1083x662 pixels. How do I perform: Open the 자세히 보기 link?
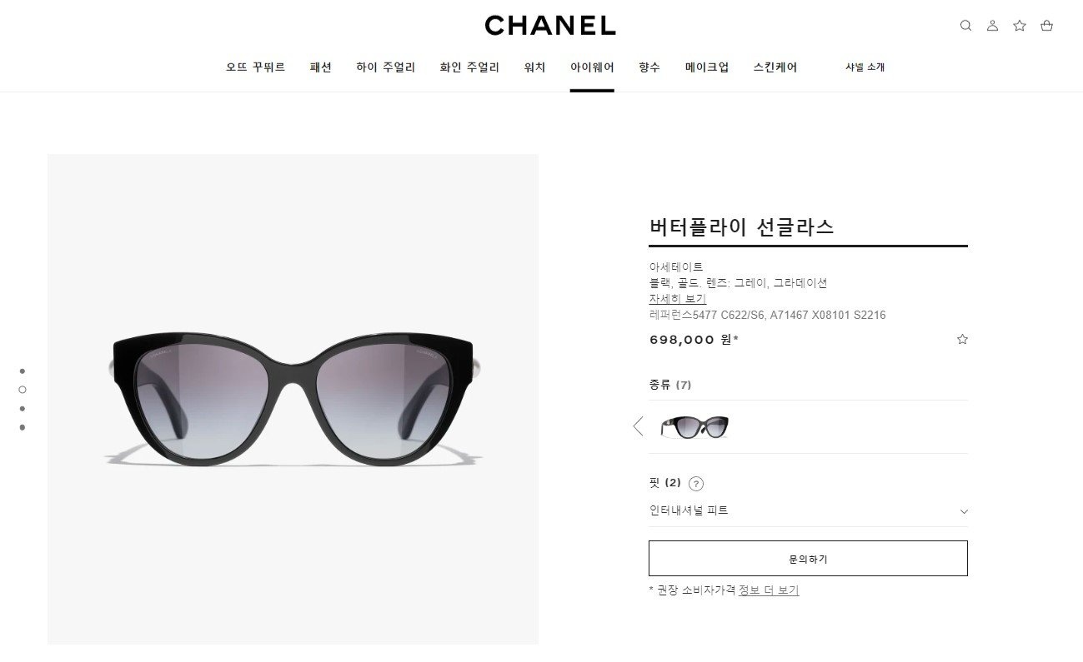click(x=677, y=299)
